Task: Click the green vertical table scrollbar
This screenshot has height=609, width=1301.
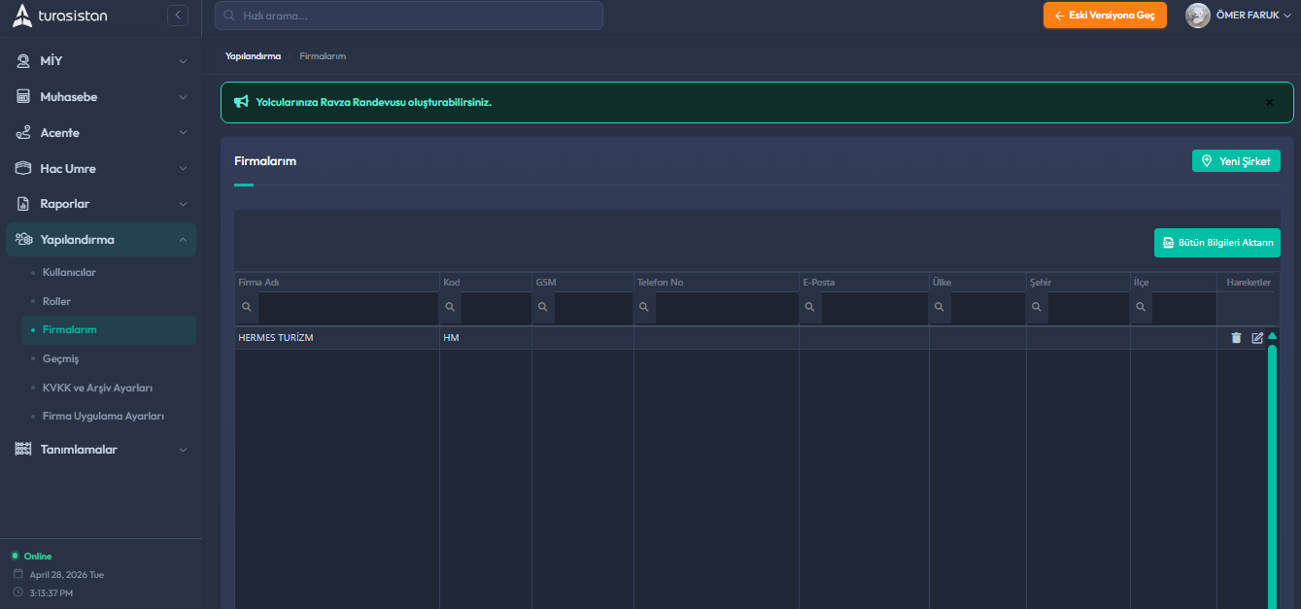Action: point(1272,466)
